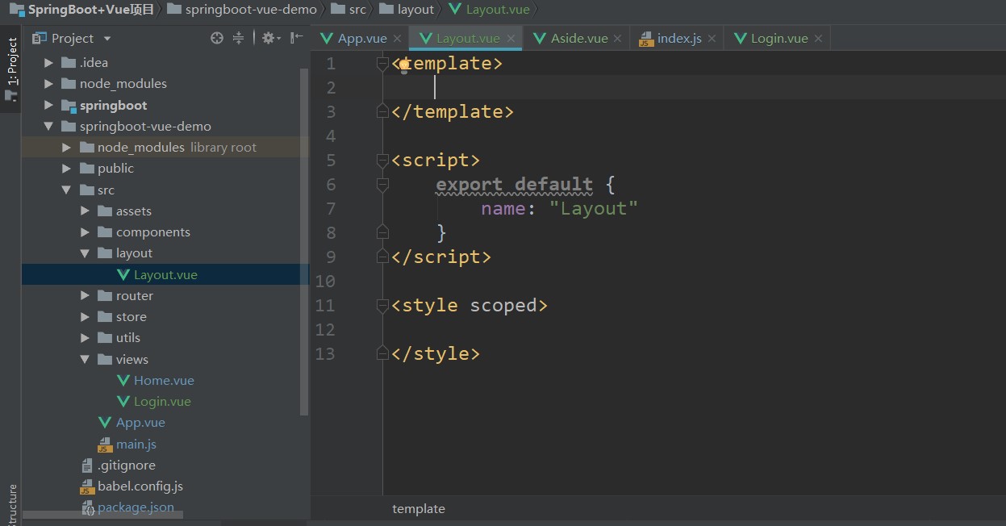Click the JS file icon beside main.js
This screenshot has width=1006, height=526.
(105, 444)
